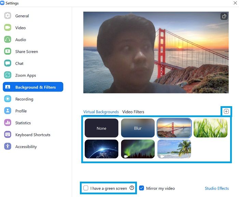The height and width of the screenshot is (197, 239).
Task: Choose the Golden Gate Bridge background thumbnail
Action: [174, 128]
